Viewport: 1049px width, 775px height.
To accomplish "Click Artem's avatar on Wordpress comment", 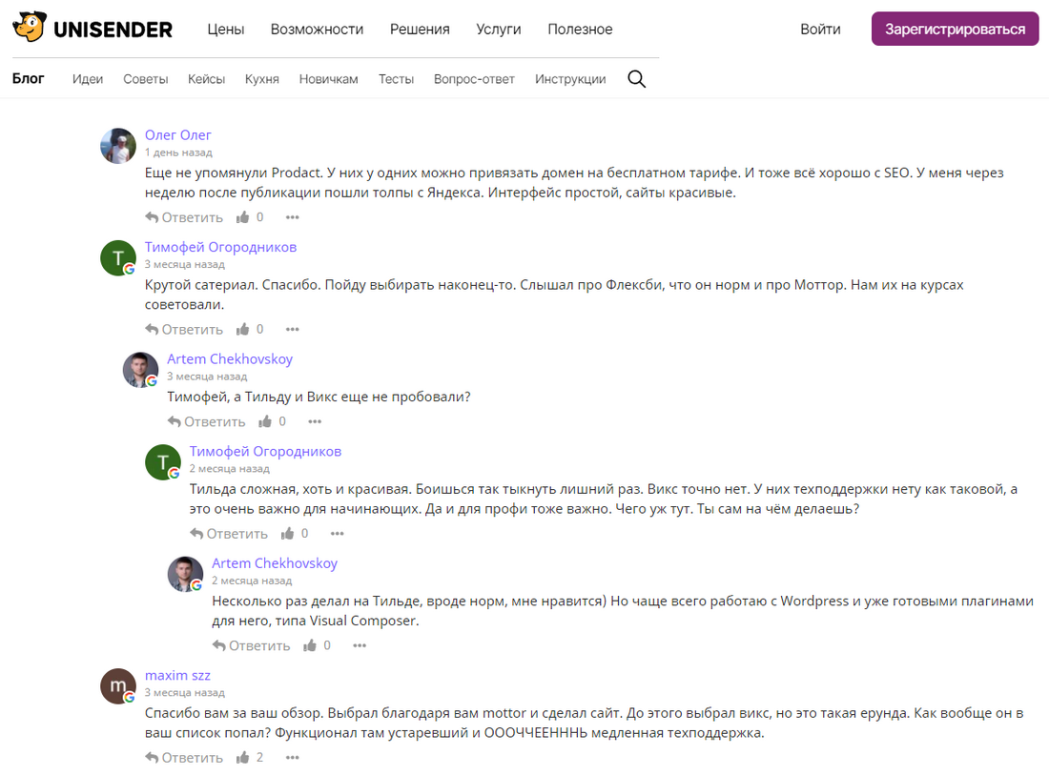I will pos(185,574).
